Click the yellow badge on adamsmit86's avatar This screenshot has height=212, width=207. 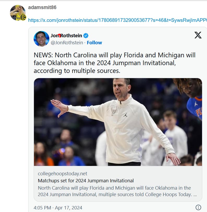pyautogui.click(x=23, y=17)
